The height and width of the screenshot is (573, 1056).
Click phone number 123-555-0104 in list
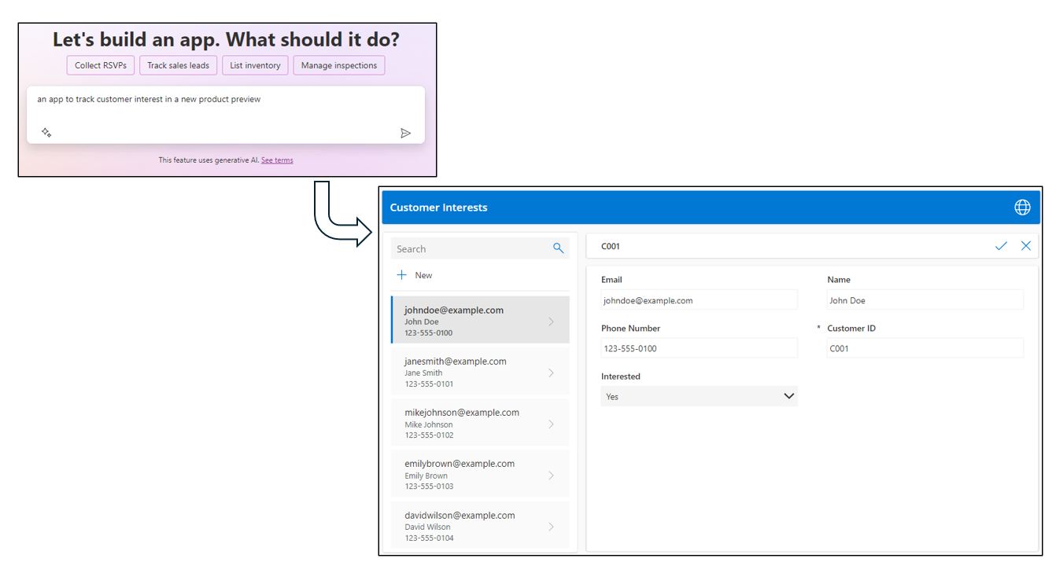(429, 538)
